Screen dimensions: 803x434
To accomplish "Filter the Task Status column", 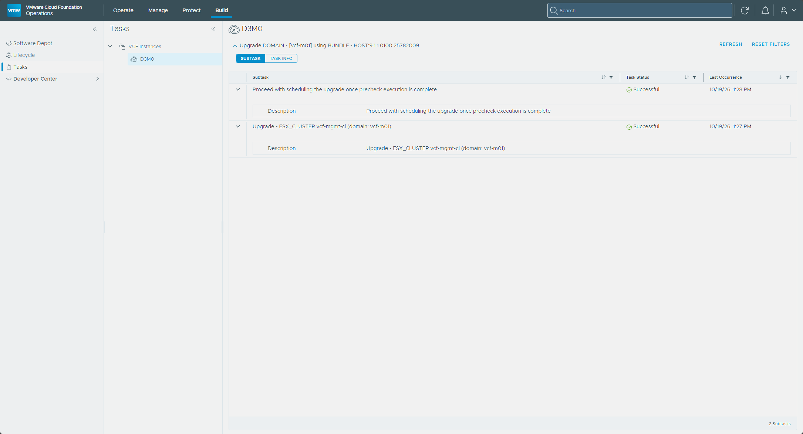I will (x=694, y=78).
